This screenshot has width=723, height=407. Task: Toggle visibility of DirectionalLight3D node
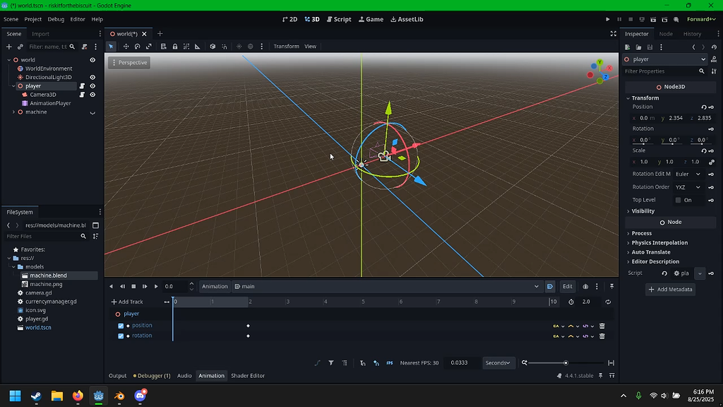pos(92,77)
